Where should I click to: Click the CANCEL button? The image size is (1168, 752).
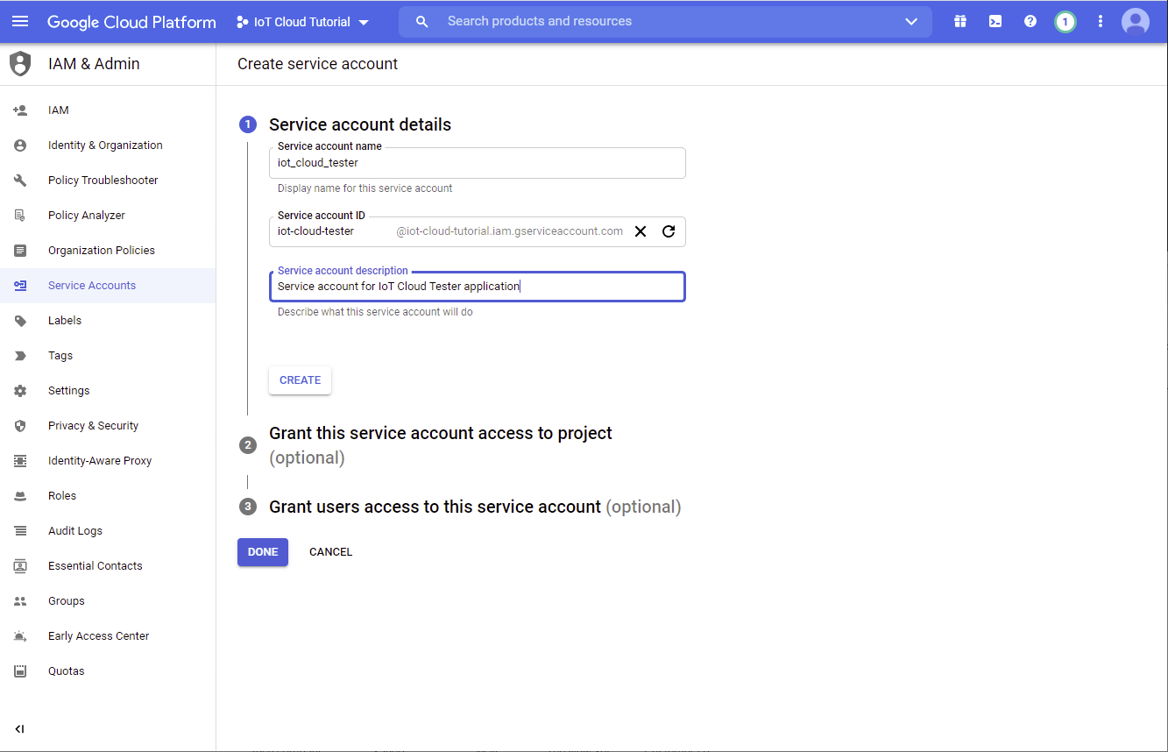(x=330, y=552)
